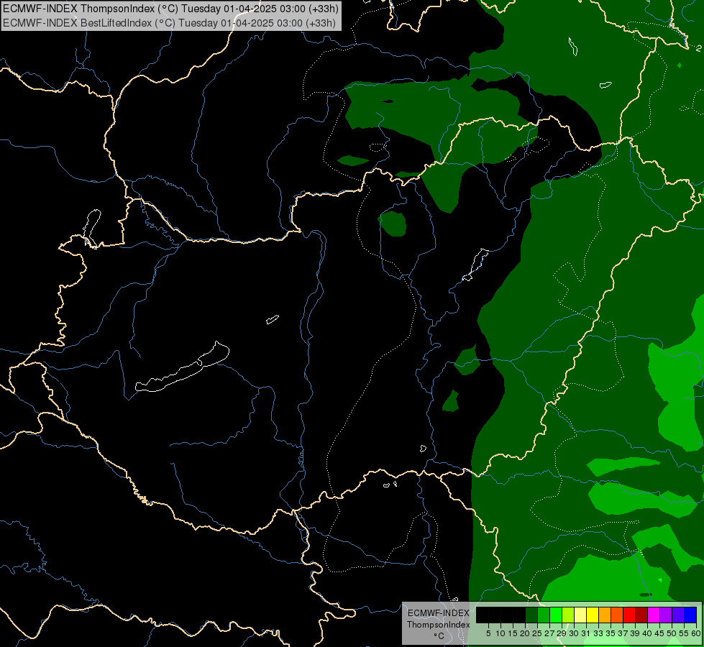704x647 pixels.
Task: Select the purple 45–50 legend swatch
Action: coord(666,615)
